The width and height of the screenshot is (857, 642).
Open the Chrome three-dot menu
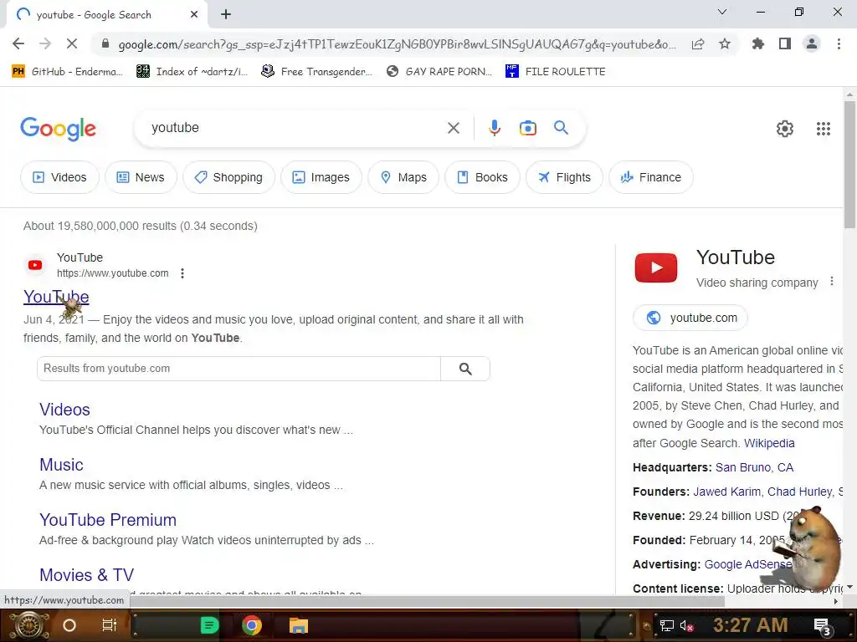click(839, 43)
